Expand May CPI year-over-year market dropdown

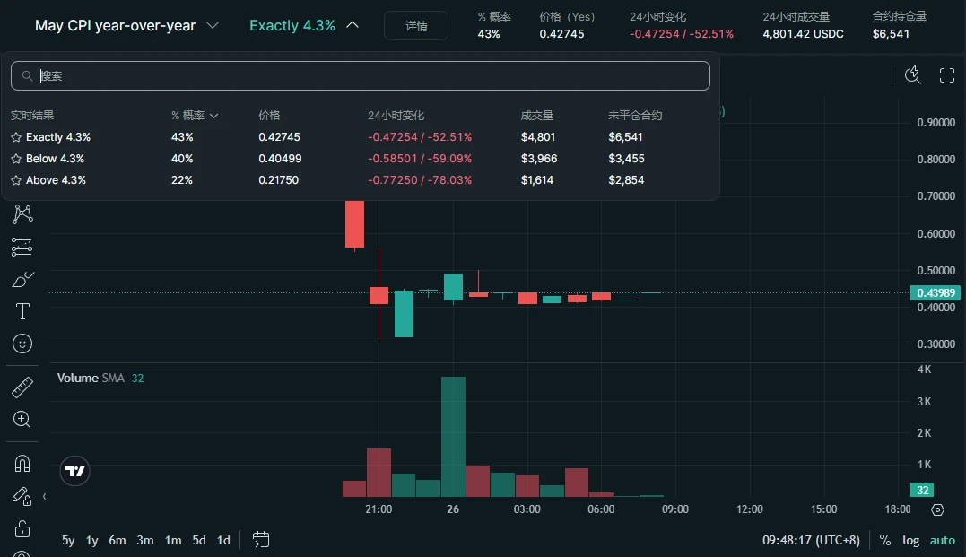(x=213, y=25)
